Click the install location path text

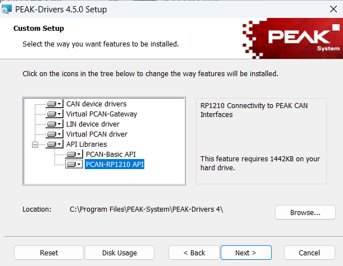[x=146, y=209]
